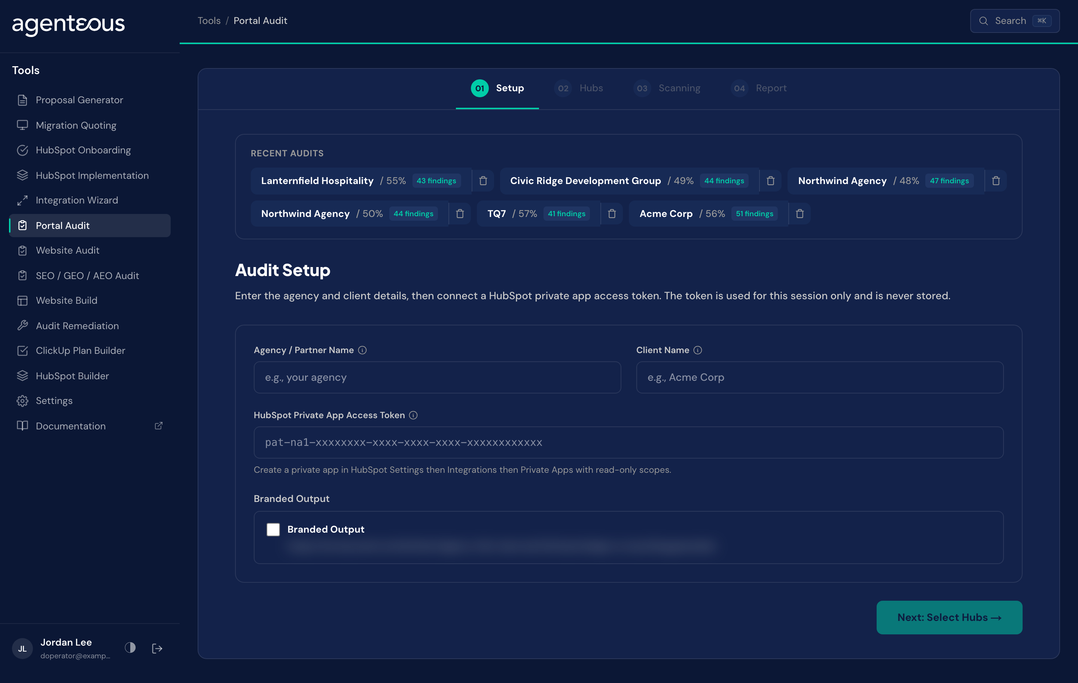This screenshot has height=683, width=1078.
Task: Switch to the Setup step tab
Action: (x=497, y=88)
